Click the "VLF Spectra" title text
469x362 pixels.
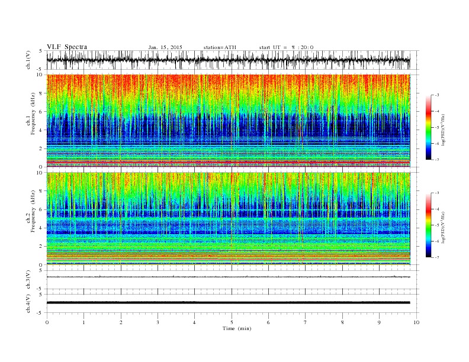click(67, 47)
